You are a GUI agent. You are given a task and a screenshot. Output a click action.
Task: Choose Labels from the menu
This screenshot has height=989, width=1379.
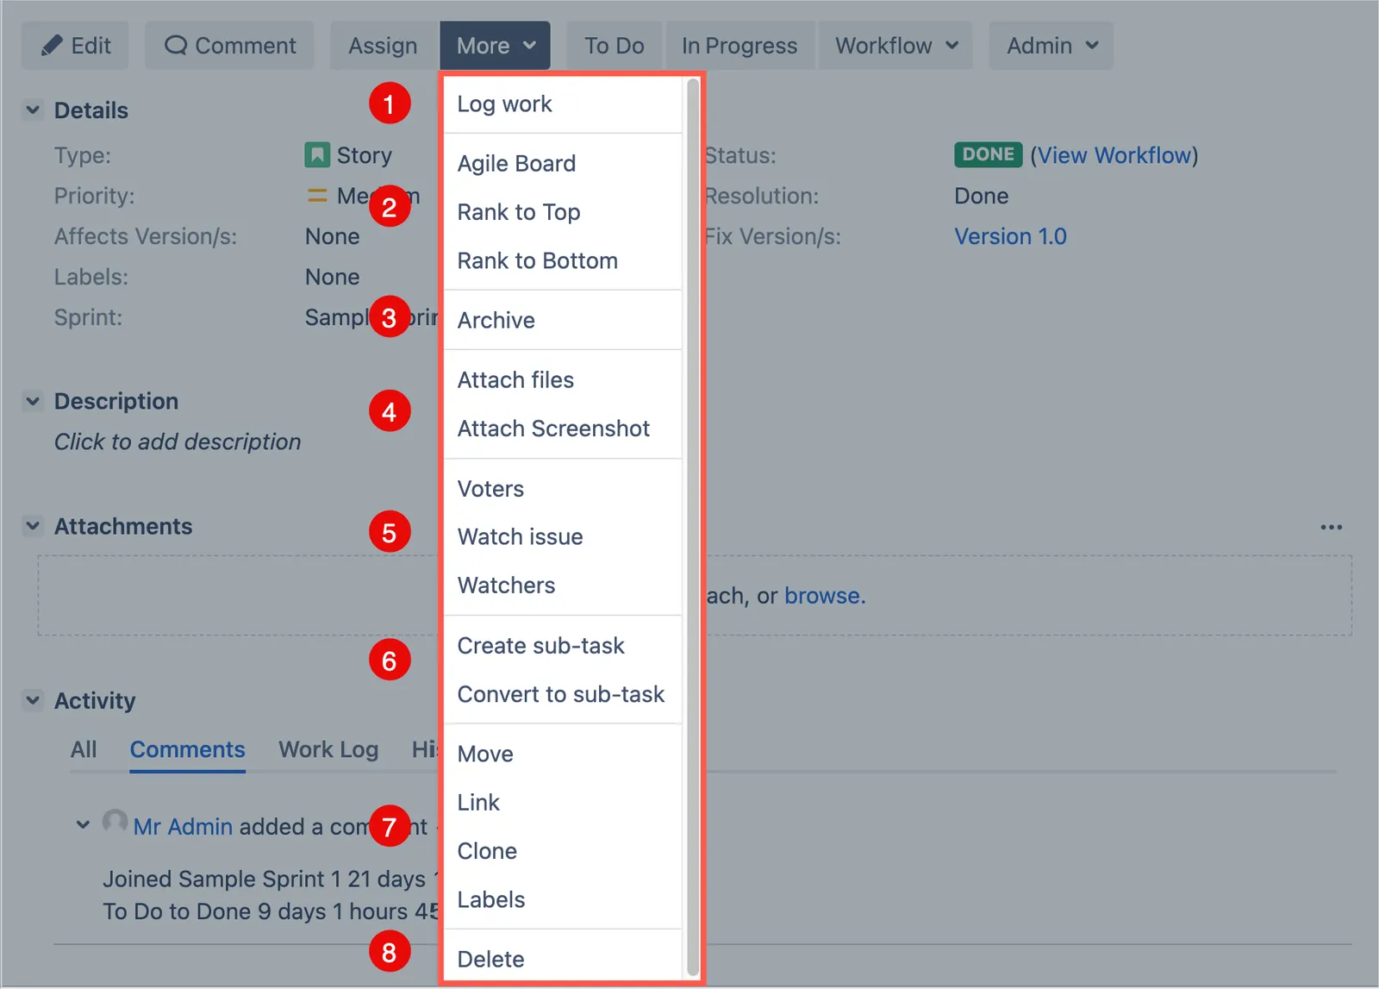click(564, 899)
